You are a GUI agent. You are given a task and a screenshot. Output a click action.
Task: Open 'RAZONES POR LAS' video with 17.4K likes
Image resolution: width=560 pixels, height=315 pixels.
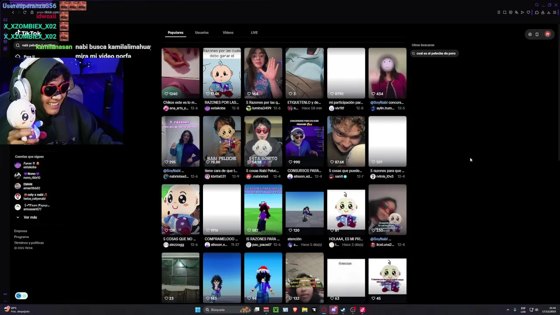tap(222, 73)
